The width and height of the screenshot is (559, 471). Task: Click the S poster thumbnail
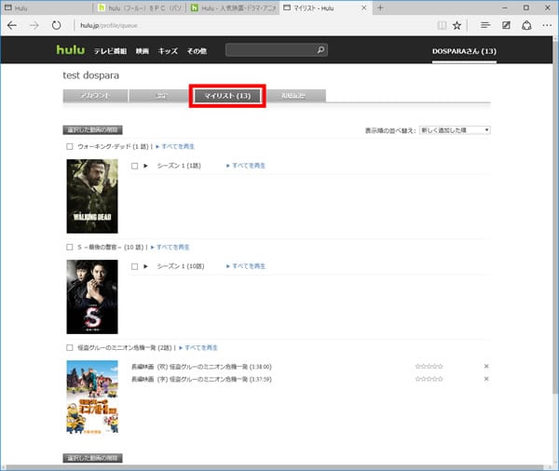(92, 297)
